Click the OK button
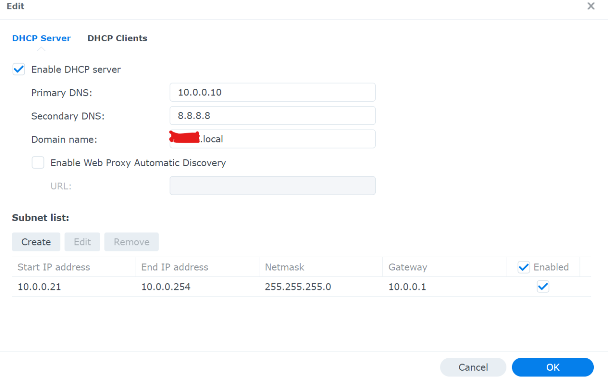This screenshot has width=608, height=383. 552,367
